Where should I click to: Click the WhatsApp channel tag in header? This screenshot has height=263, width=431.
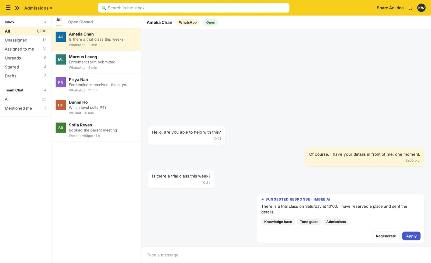(x=188, y=23)
